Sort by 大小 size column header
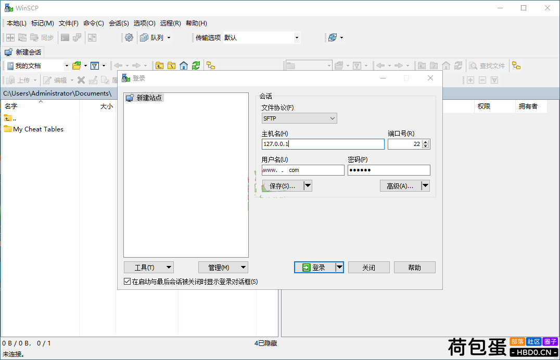The image size is (560, 360). tap(97, 106)
